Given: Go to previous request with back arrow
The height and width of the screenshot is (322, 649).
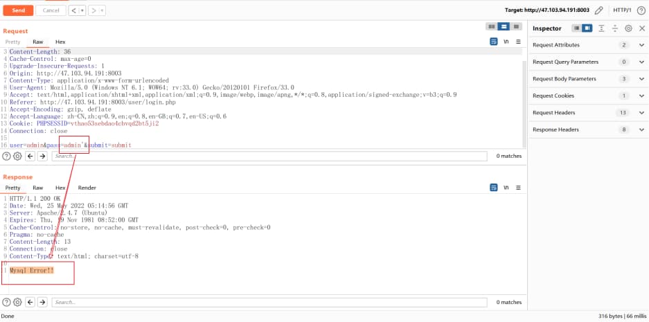Looking at the screenshot, I should (73, 10).
